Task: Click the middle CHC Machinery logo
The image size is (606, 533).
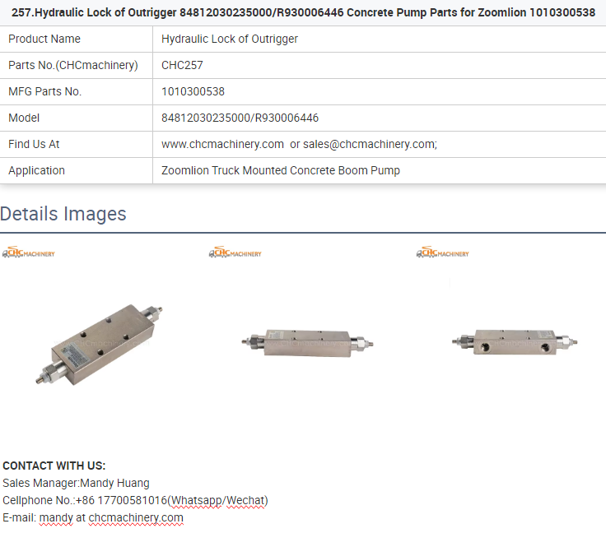Action: click(235, 252)
